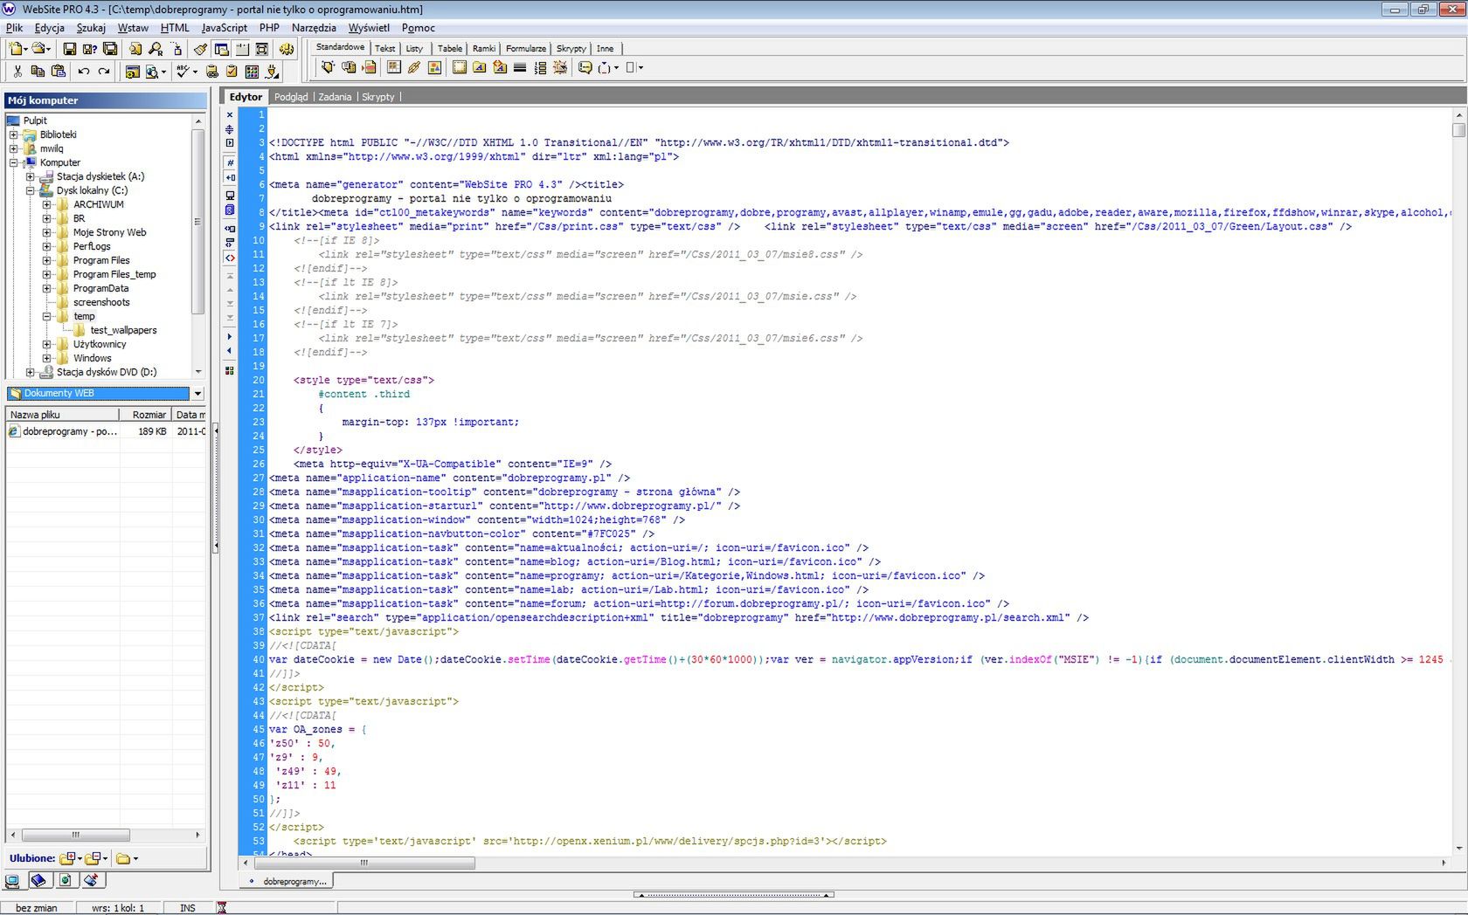This screenshot has height=915, width=1468.
Task: Click the red hourglass icon in status bar
Action: (x=222, y=908)
